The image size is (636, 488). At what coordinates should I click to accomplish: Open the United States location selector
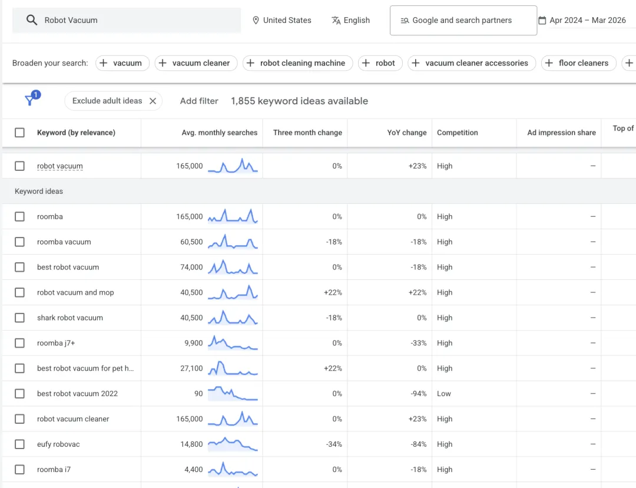coord(288,20)
